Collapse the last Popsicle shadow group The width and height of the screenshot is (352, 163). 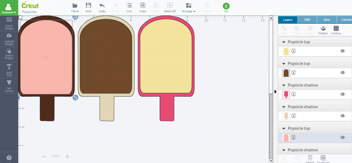(x=283, y=150)
